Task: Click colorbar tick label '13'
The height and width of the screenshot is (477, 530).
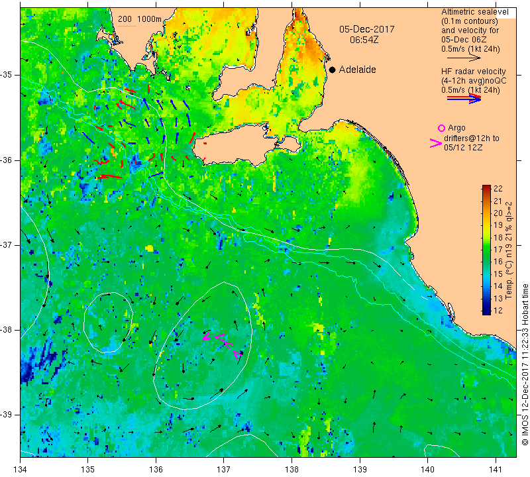Action: pyautogui.click(x=498, y=298)
